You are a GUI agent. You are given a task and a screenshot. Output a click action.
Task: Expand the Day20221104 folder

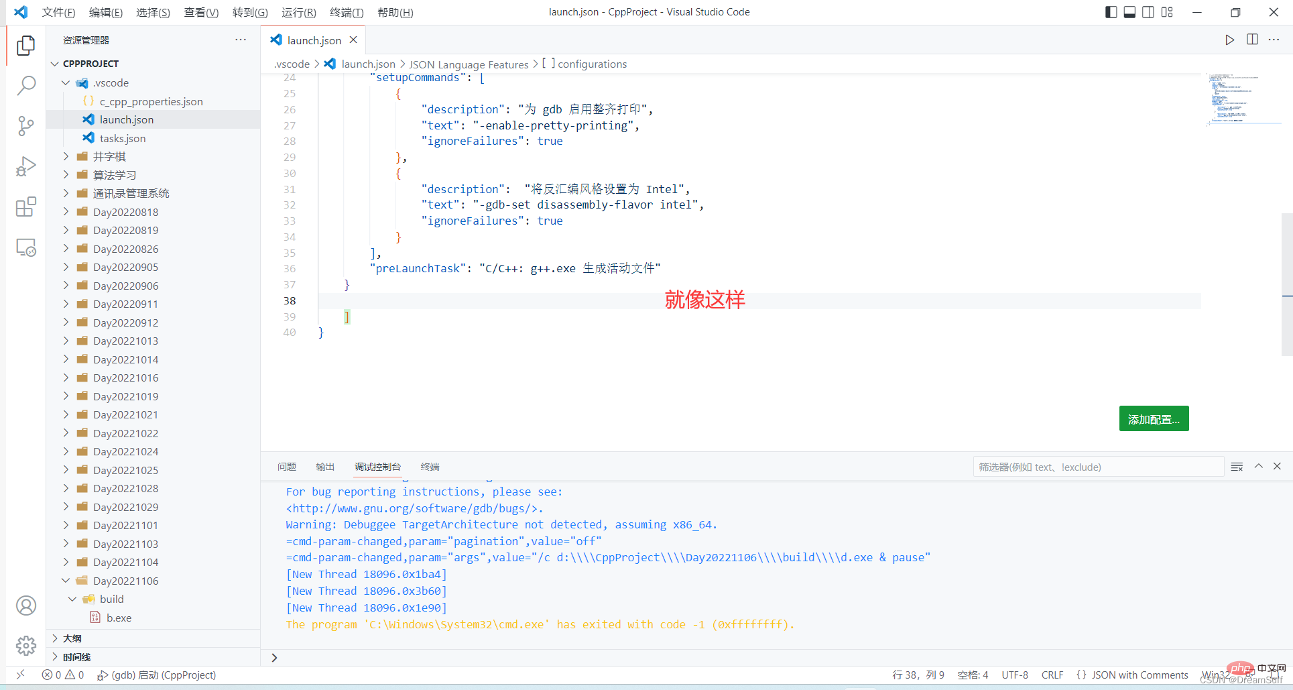point(66,562)
